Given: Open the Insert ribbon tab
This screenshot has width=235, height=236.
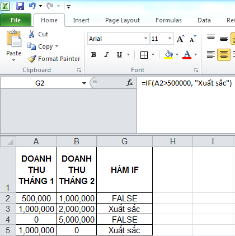Looking at the screenshot, I should click(x=81, y=20).
